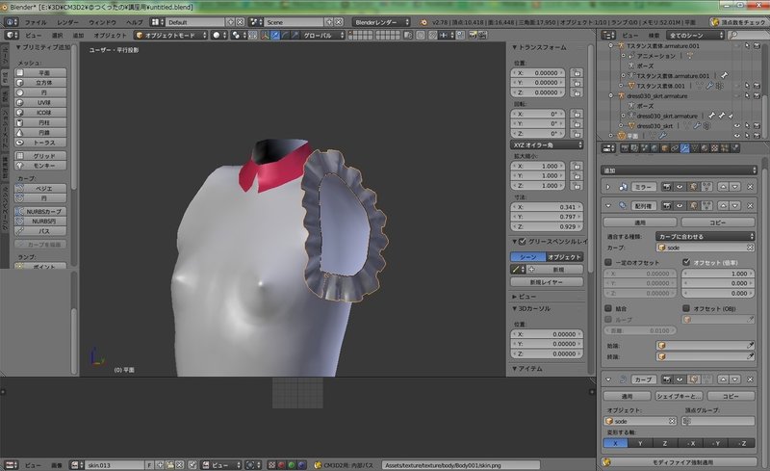Select the -Z deformation axis button
This screenshot has height=471, width=770.
click(742, 443)
